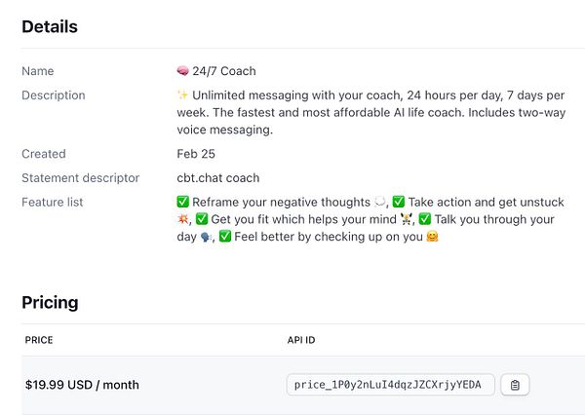Click the Feature list label
Screen dimensions: 585x415
(x=53, y=203)
